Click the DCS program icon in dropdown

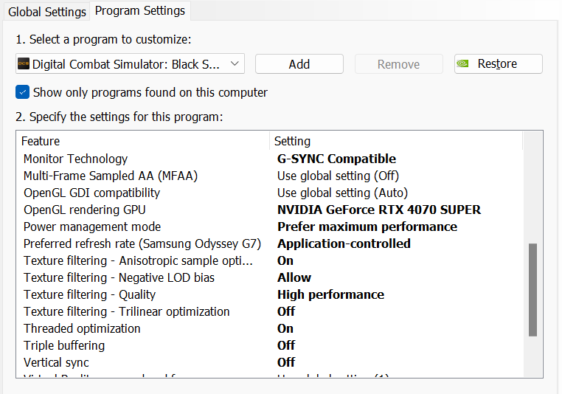(24, 63)
